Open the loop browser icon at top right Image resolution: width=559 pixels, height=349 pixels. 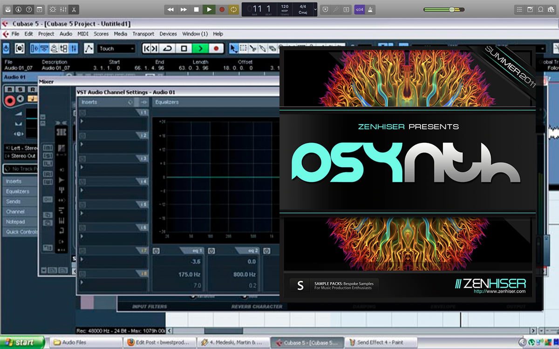[541, 9]
